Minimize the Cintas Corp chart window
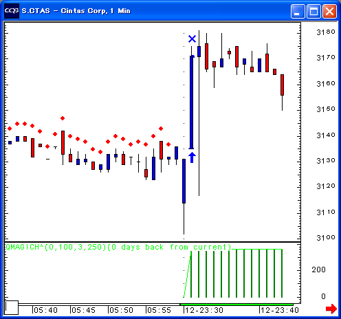 coord(298,11)
